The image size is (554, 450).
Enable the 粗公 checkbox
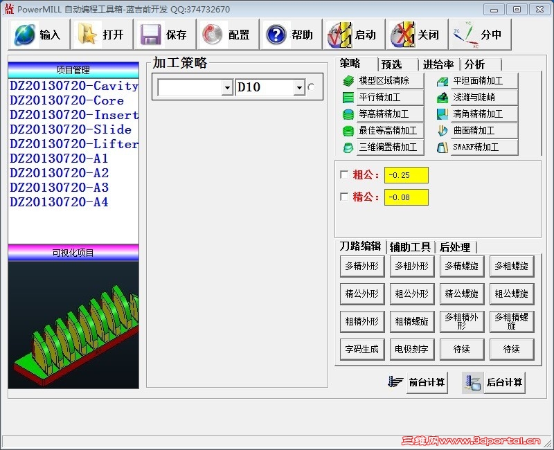pos(344,175)
